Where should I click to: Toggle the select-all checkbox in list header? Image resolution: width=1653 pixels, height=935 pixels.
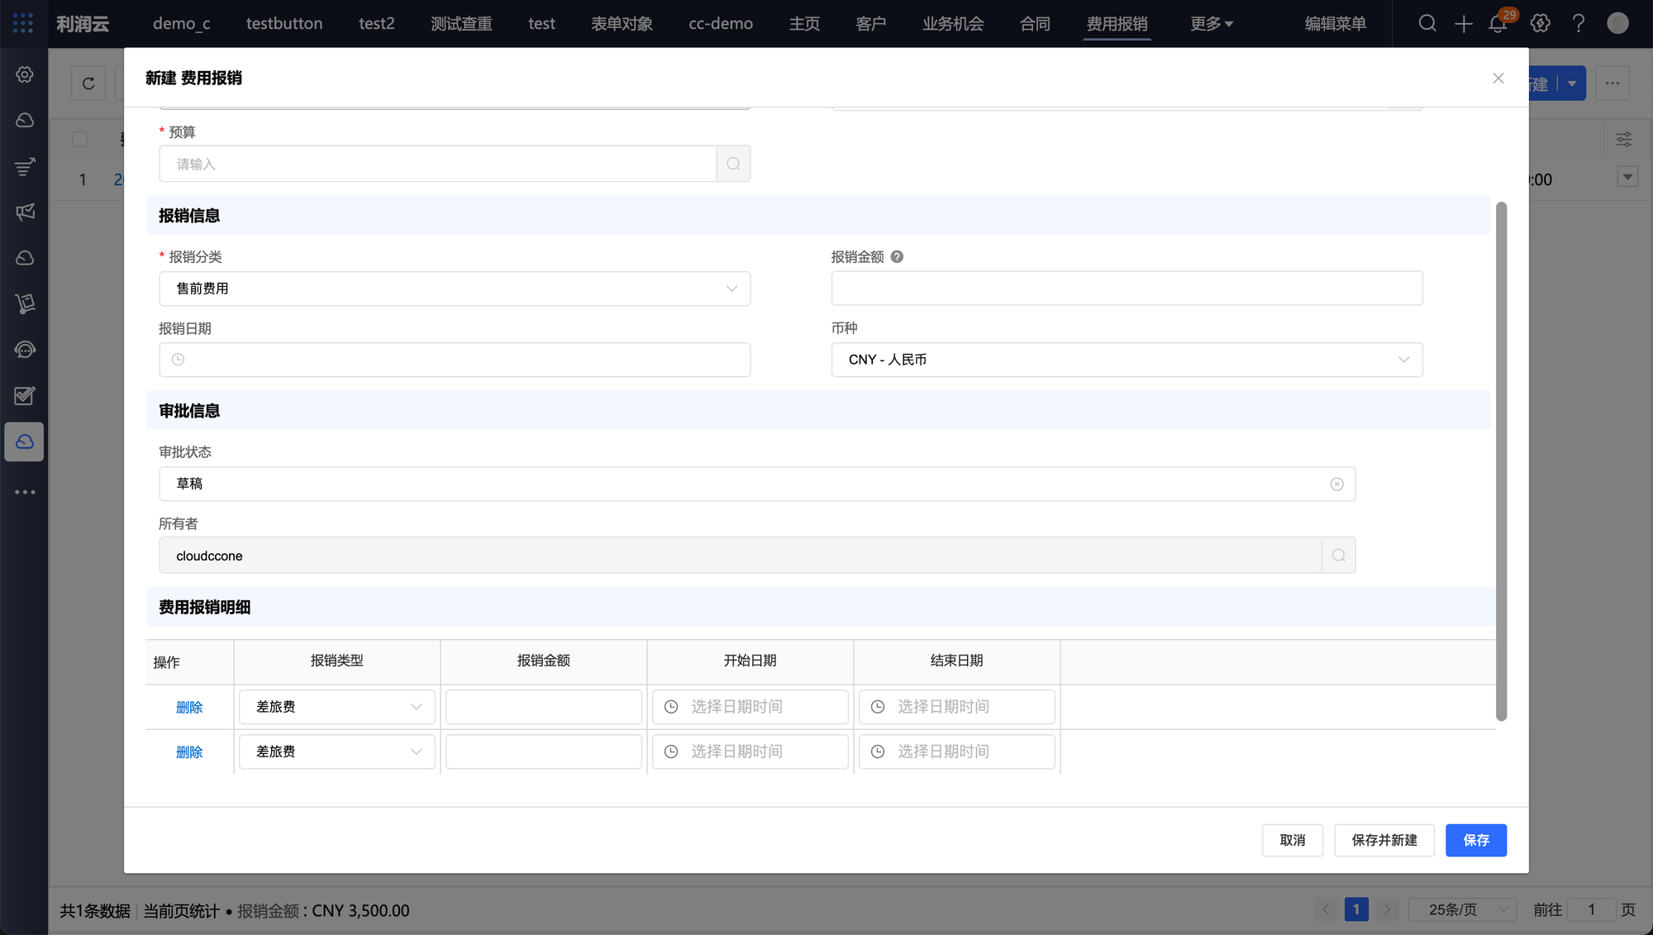click(80, 139)
